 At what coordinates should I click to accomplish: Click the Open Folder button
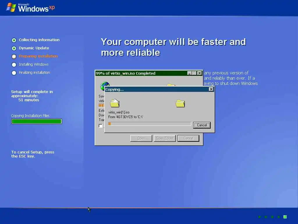click(x=165, y=138)
